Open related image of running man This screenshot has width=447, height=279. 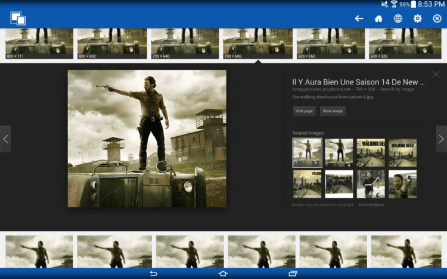click(x=371, y=184)
